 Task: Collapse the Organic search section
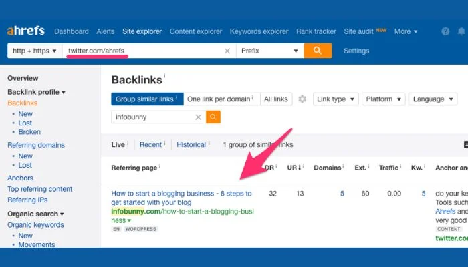35,214
